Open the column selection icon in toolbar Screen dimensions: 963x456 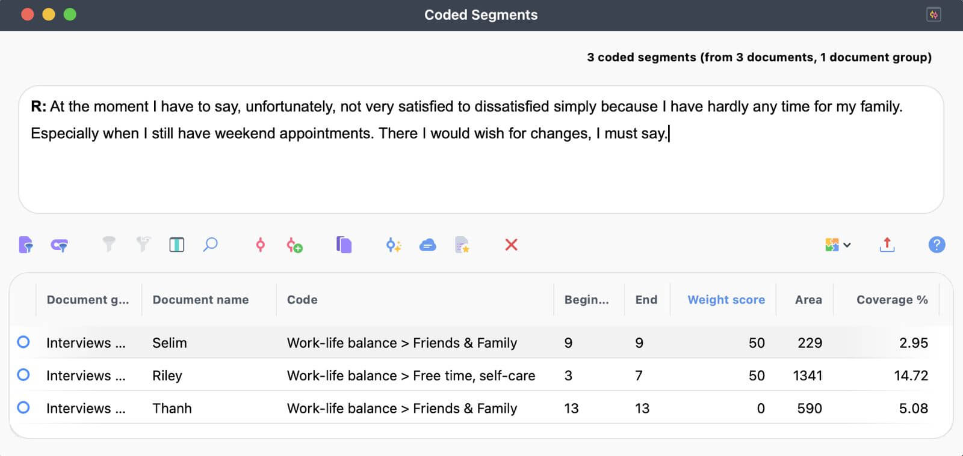click(x=177, y=245)
